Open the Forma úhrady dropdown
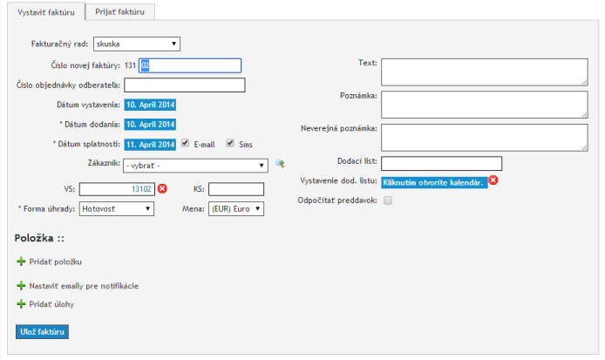This screenshot has width=605, height=360. (117, 209)
